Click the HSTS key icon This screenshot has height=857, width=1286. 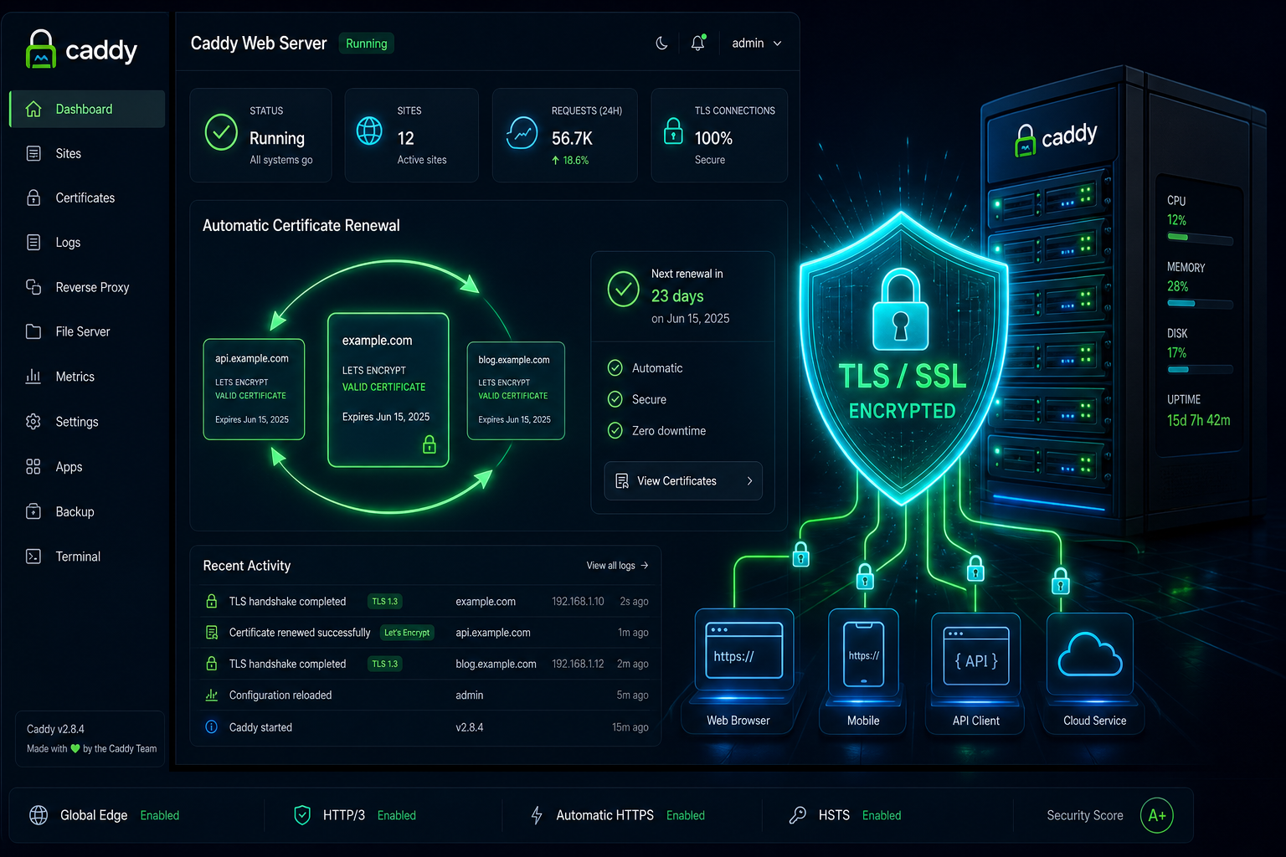(x=798, y=815)
